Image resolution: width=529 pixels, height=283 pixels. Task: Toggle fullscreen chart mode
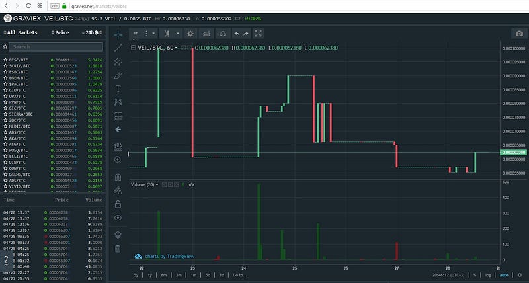[258, 34]
